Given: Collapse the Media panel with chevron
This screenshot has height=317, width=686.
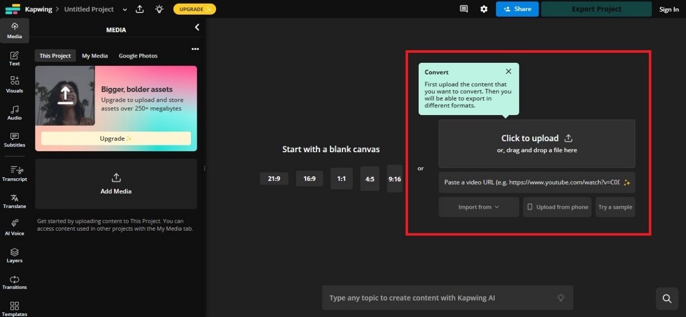Looking at the screenshot, I should click(x=197, y=27).
